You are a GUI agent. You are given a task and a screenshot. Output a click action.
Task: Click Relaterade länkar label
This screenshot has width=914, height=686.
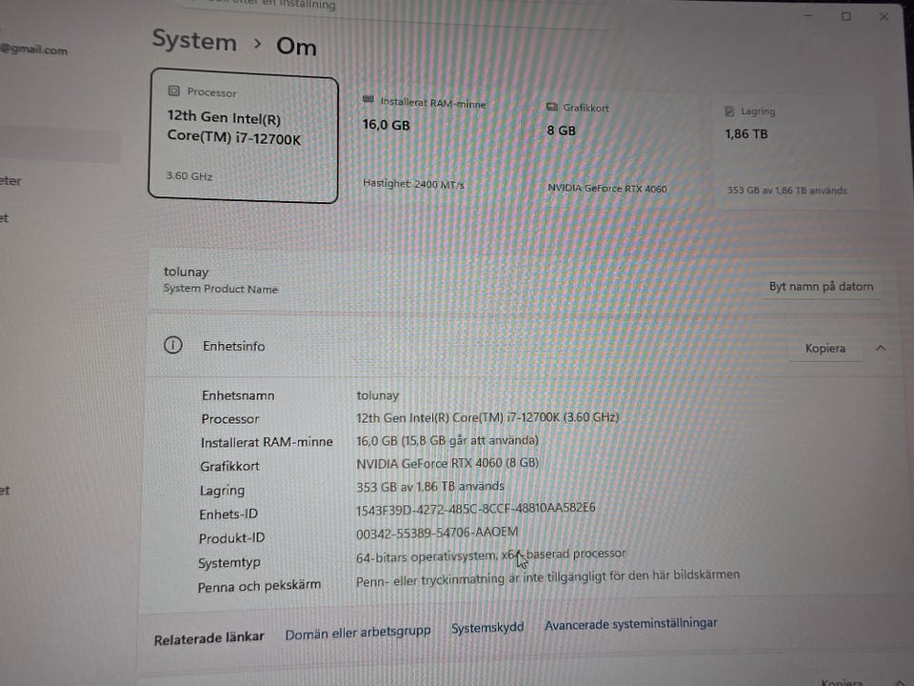tap(209, 638)
